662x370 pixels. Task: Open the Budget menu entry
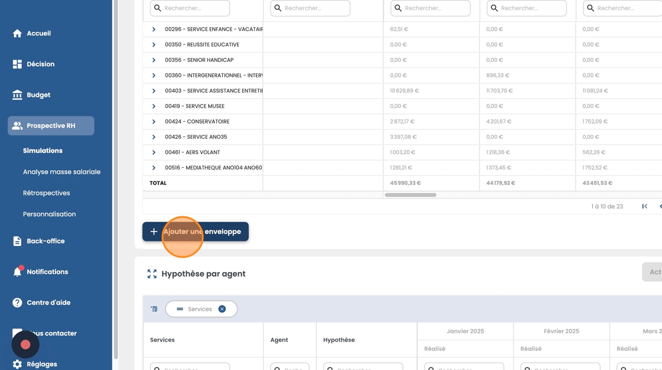click(38, 95)
